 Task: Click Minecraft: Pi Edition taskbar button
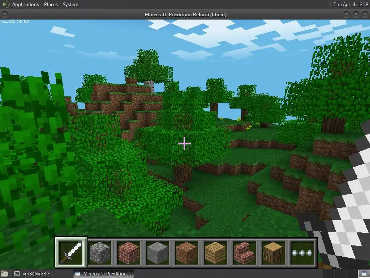point(104,274)
